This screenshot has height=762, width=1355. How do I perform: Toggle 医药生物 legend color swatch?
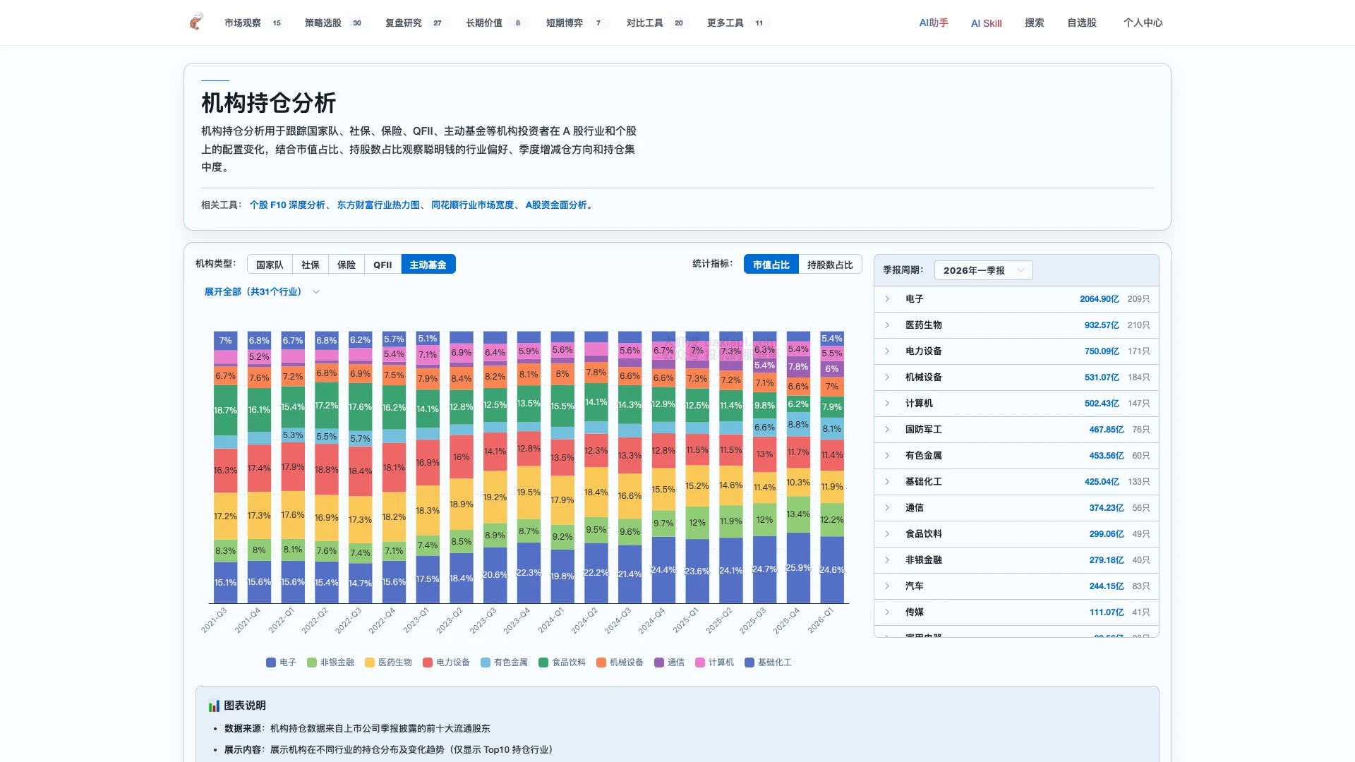pos(370,663)
